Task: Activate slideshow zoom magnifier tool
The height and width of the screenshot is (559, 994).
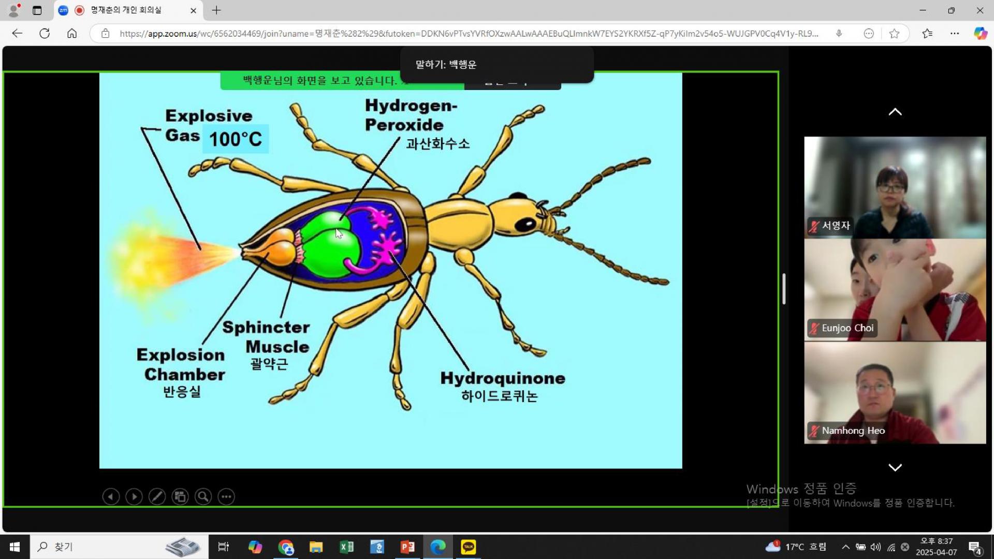Action: click(x=203, y=497)
